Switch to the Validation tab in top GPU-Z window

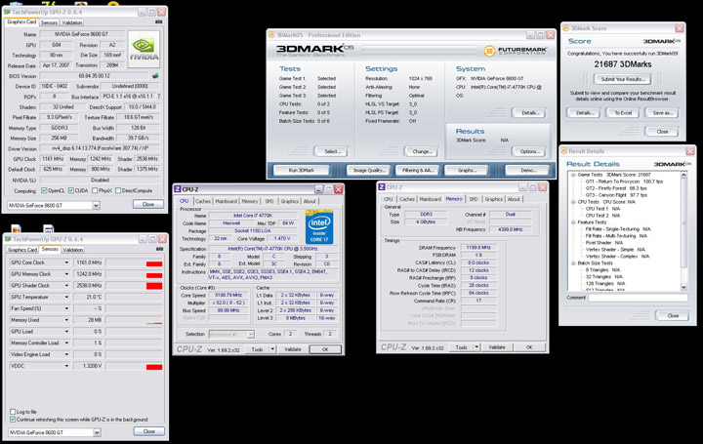click(x=71, y=22)
